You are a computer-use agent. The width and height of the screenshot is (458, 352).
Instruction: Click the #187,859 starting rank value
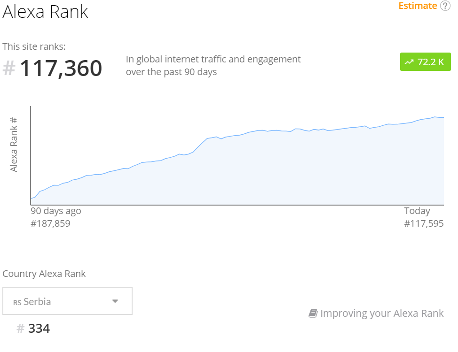50,224
